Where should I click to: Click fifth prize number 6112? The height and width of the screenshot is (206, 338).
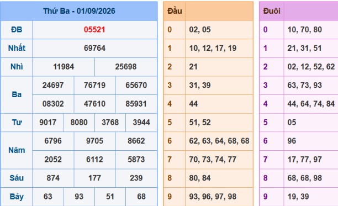point(94,160)
